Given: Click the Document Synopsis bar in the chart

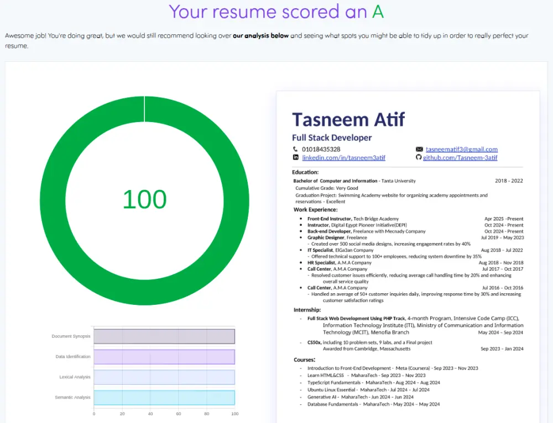Looking at the screenshot, I should tap(164, 336).
